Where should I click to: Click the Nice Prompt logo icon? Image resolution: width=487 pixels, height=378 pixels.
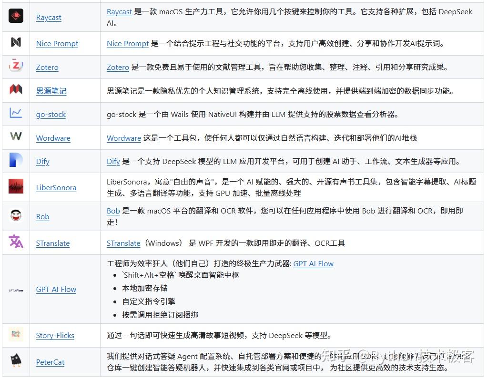click(16, 43)
